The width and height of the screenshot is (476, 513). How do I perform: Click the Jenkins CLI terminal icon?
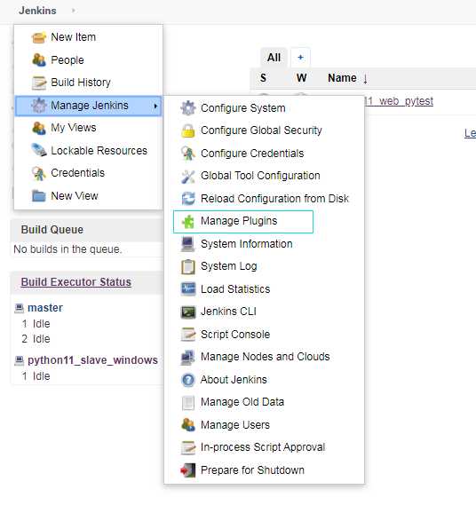point(188,312)
